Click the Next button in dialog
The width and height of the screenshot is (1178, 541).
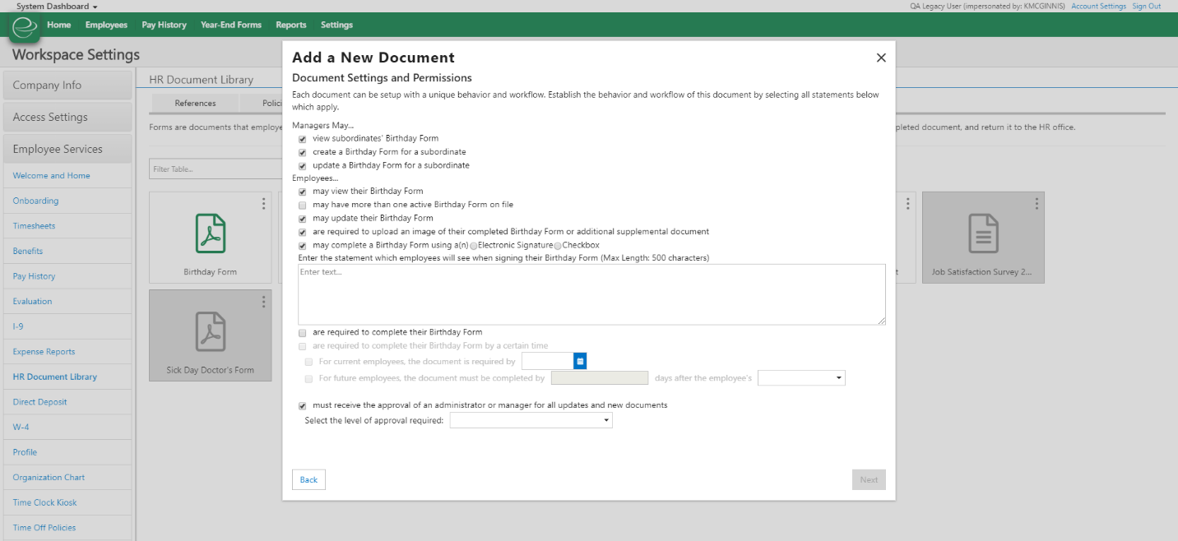(x=869, y=479)
